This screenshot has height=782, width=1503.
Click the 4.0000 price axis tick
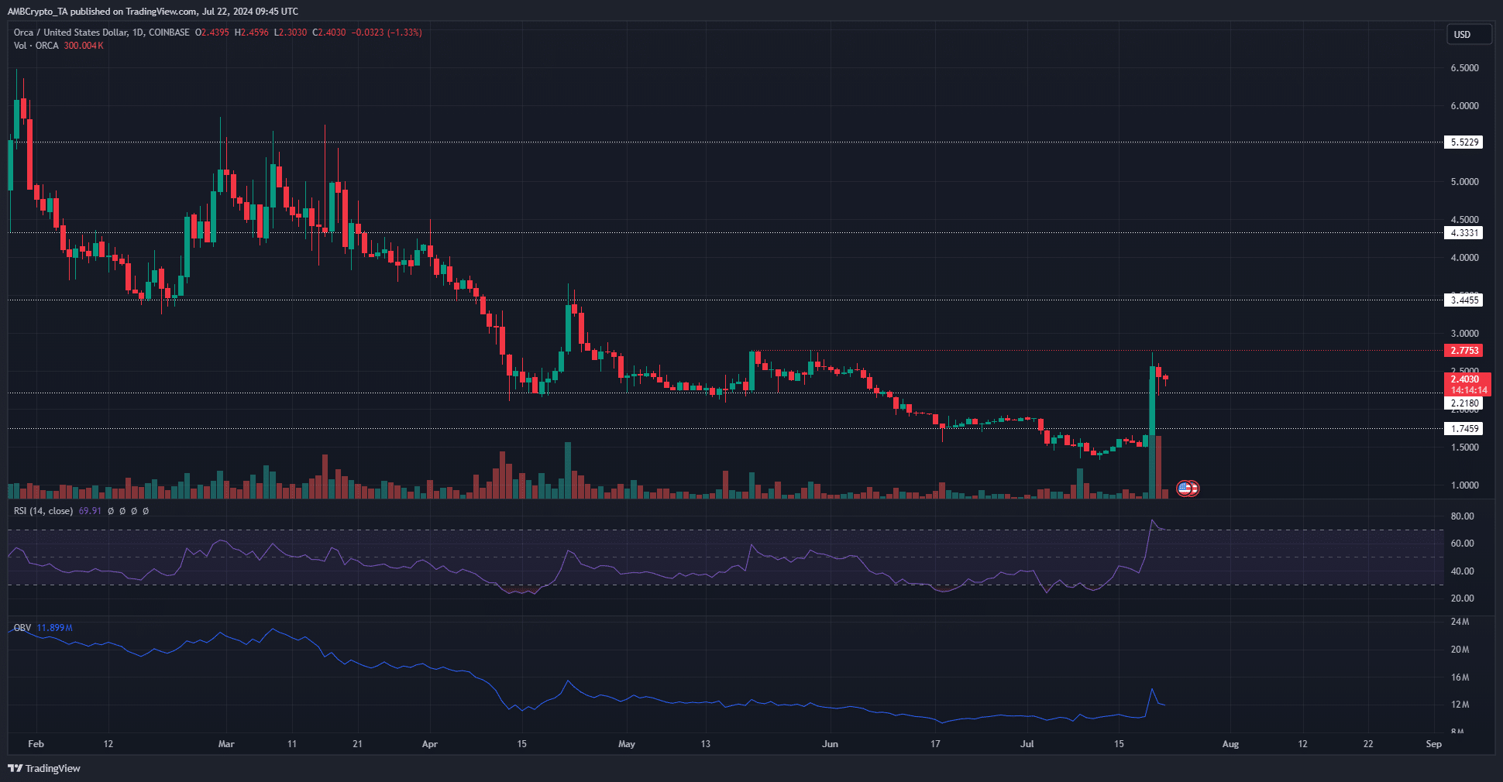coord(1464,258)
